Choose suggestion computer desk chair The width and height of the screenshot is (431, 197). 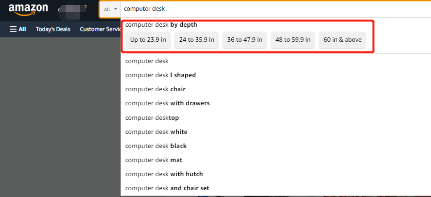[276, 89]
